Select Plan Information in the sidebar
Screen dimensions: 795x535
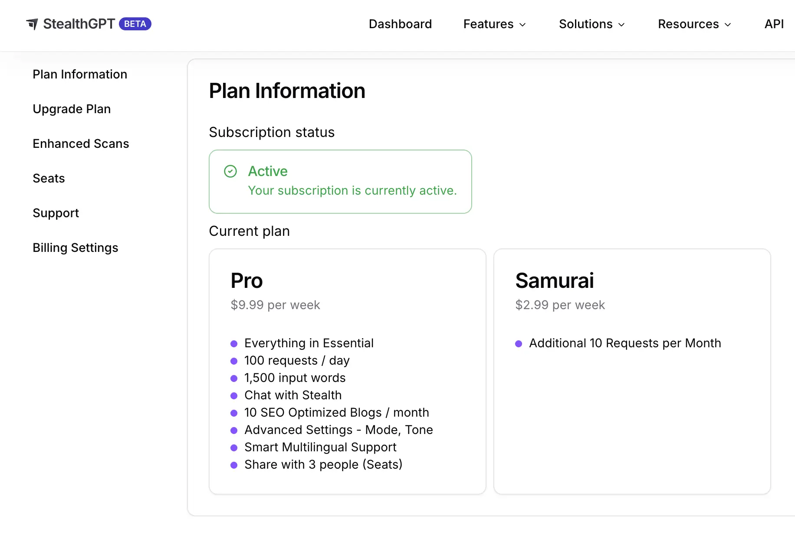coord(80,74)
